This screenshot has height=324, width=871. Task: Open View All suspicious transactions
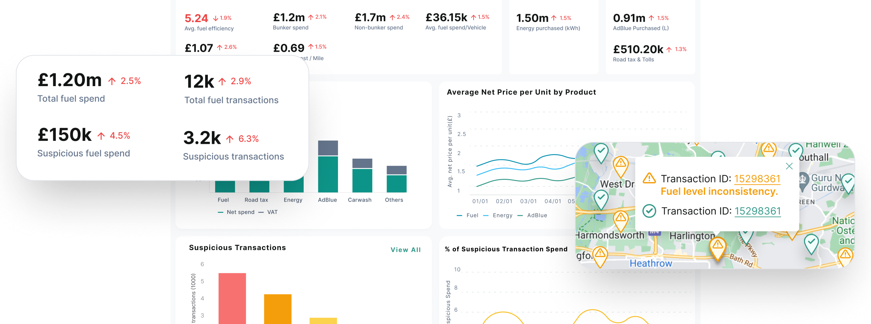coord(405,250)
